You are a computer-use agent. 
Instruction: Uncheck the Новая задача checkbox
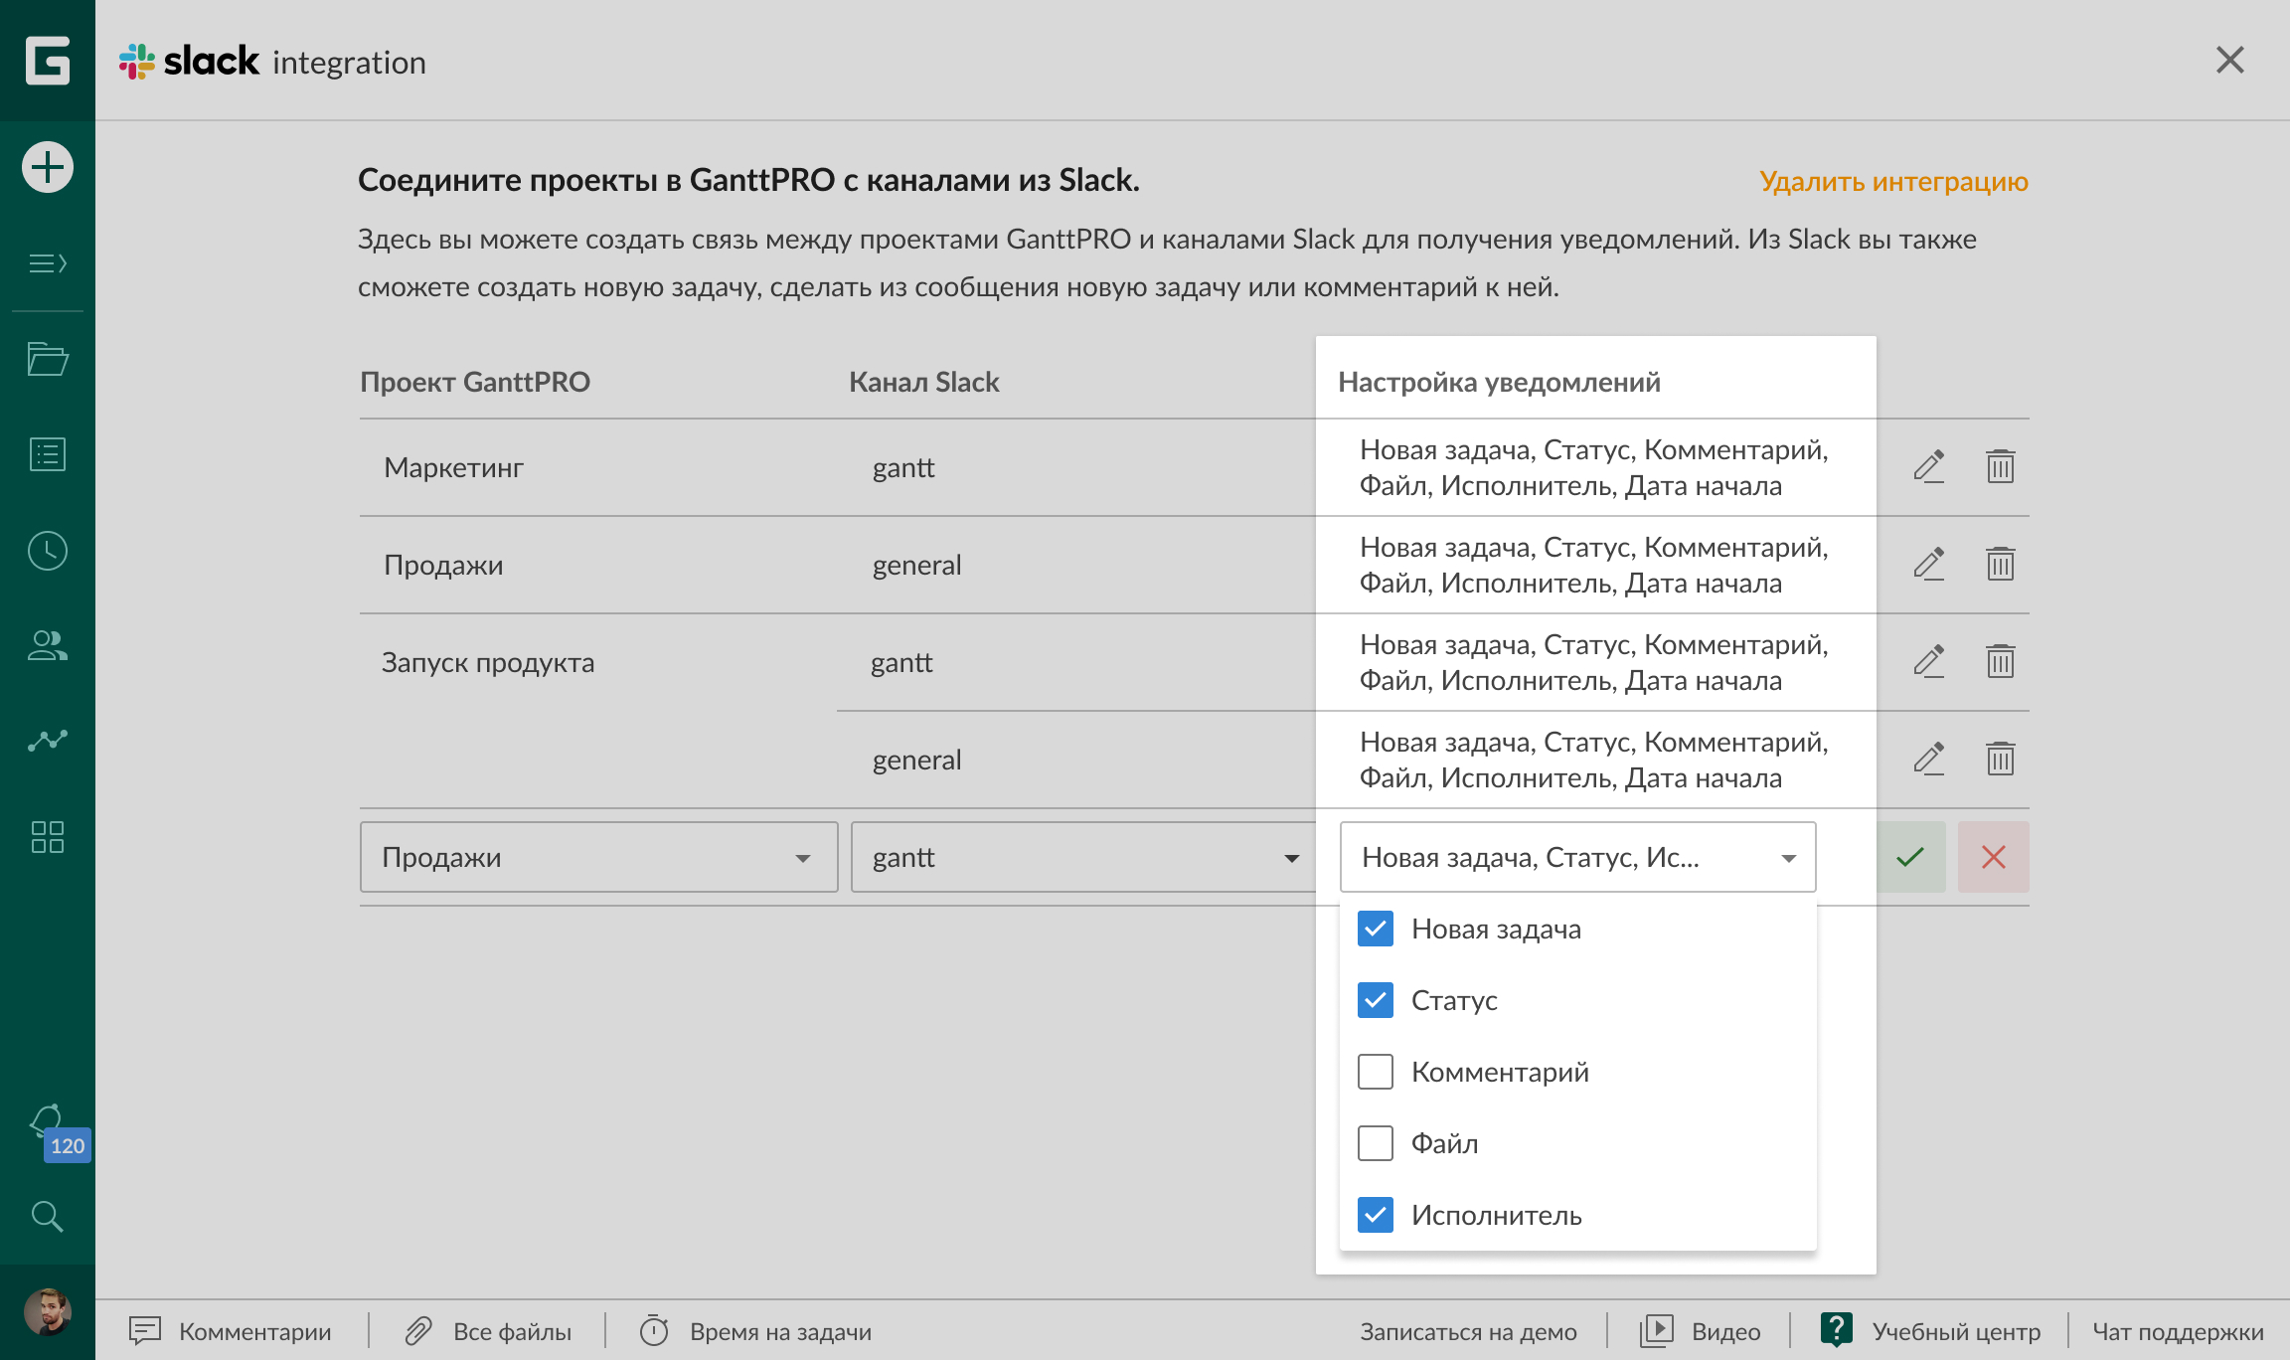click(1376, 929)
